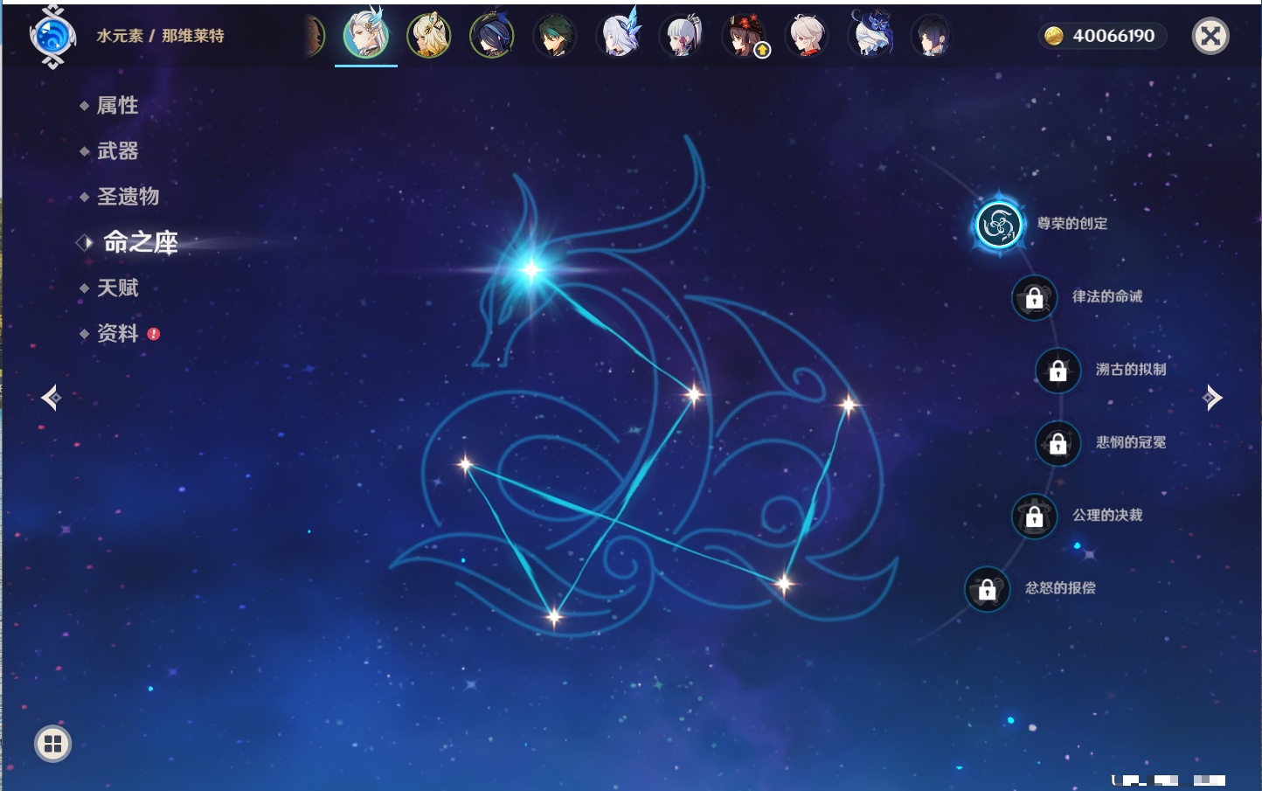View the locked 公理的决裁 constellation node
Viewport: 1262px width, 791px height.
pos(1034,517)
